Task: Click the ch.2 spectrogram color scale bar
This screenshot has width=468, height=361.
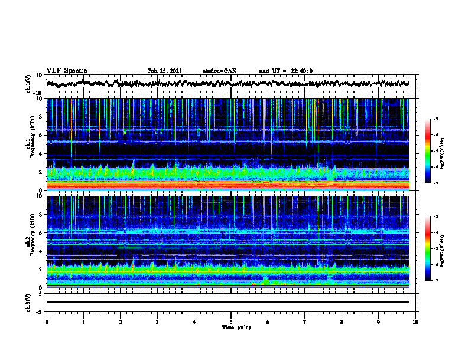Action: 428,248
